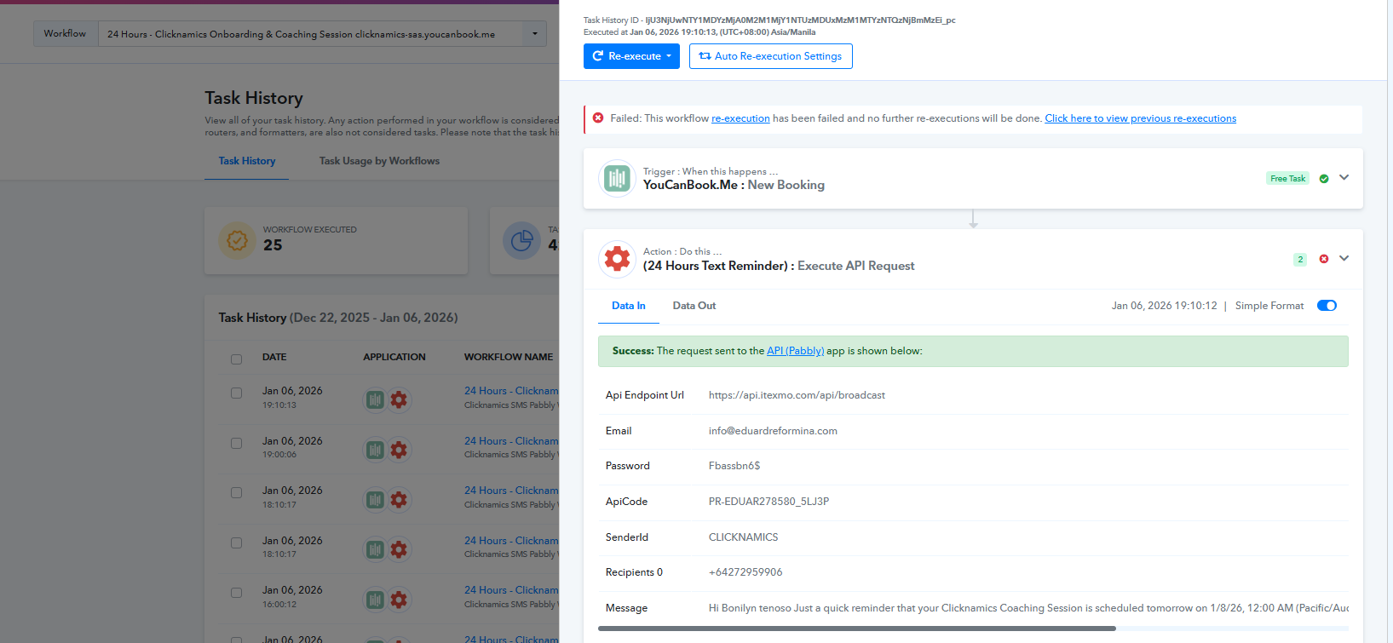The height and width of the screenshot is (643, 1393).
Task: Open the Re-execute dropdown button
Action: point(631,56)
